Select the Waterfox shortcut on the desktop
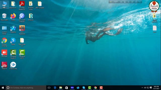Screen dimensions: 161x90 pos(13,29)
